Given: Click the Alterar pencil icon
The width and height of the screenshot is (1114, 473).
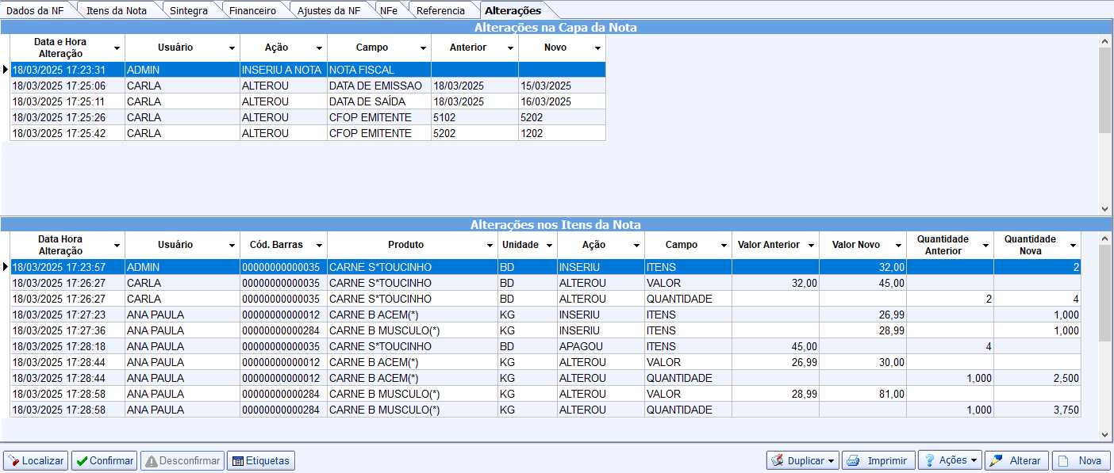Looking at the screenshot, I should (x=996, y=460).
